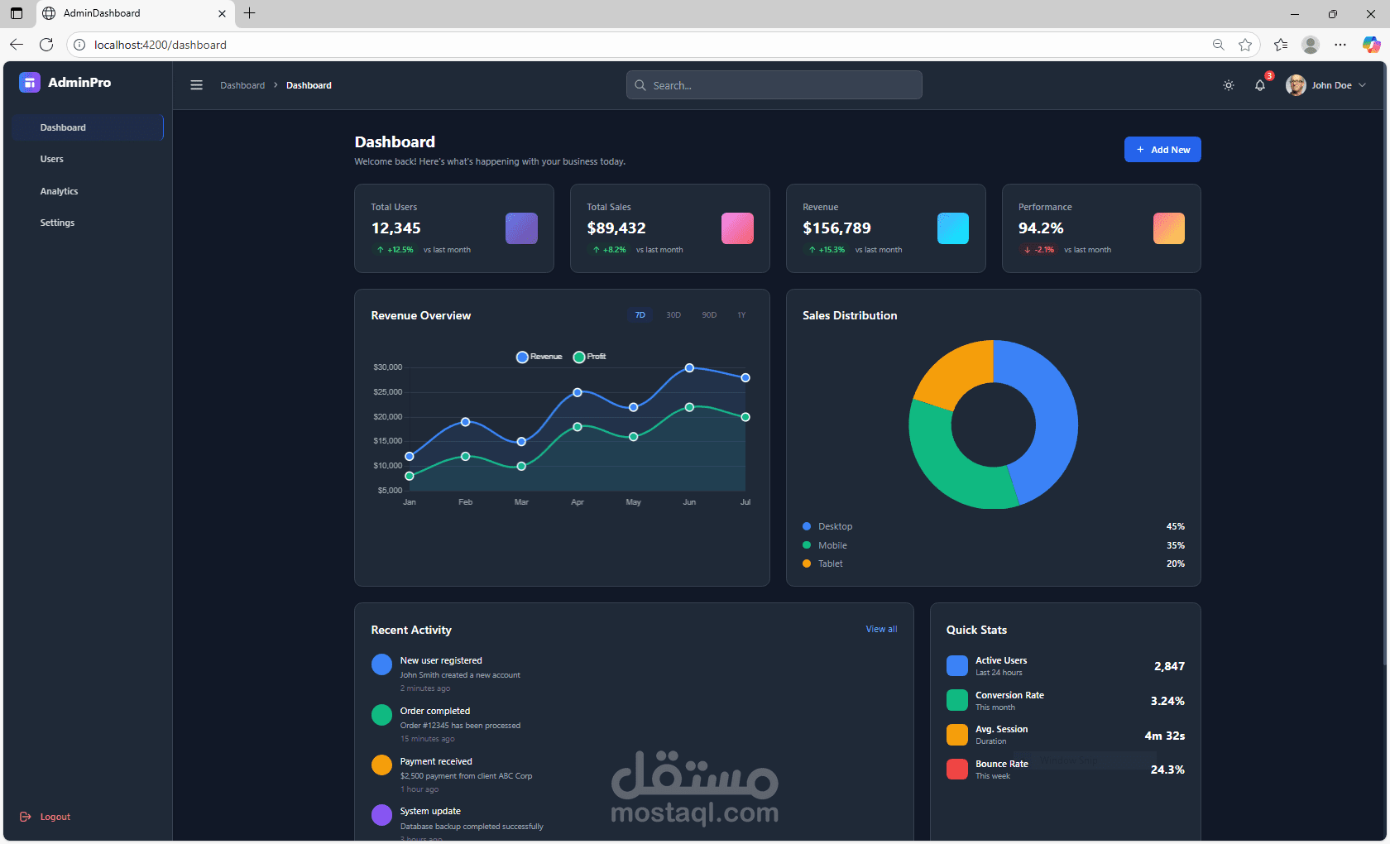Image resolution: width=1390 pixels, height=844 pixels.
Task: Click the "$156,789" Revenue value
Action: point(836,228)
